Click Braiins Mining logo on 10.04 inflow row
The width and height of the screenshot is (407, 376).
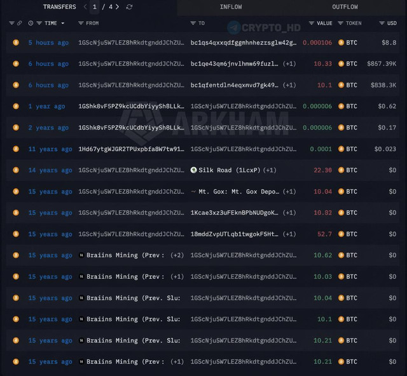click(81, 298)
